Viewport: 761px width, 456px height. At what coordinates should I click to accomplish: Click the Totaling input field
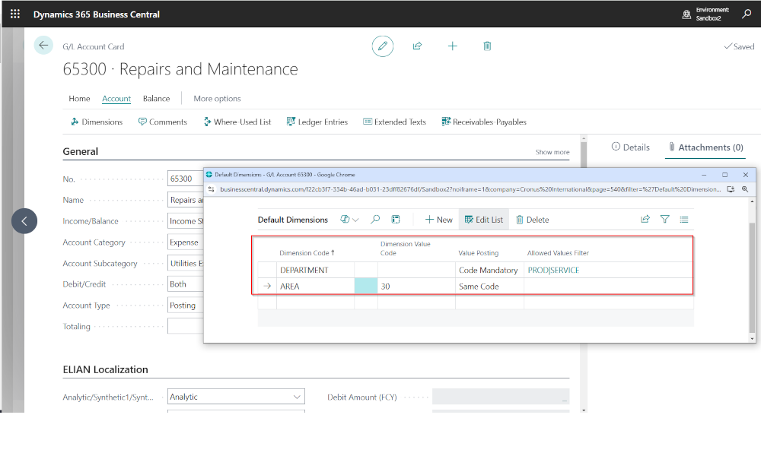click(185, 326)
